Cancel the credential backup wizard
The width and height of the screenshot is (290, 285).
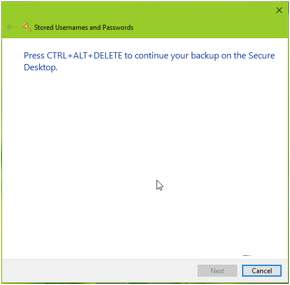[x=262, y=270]
